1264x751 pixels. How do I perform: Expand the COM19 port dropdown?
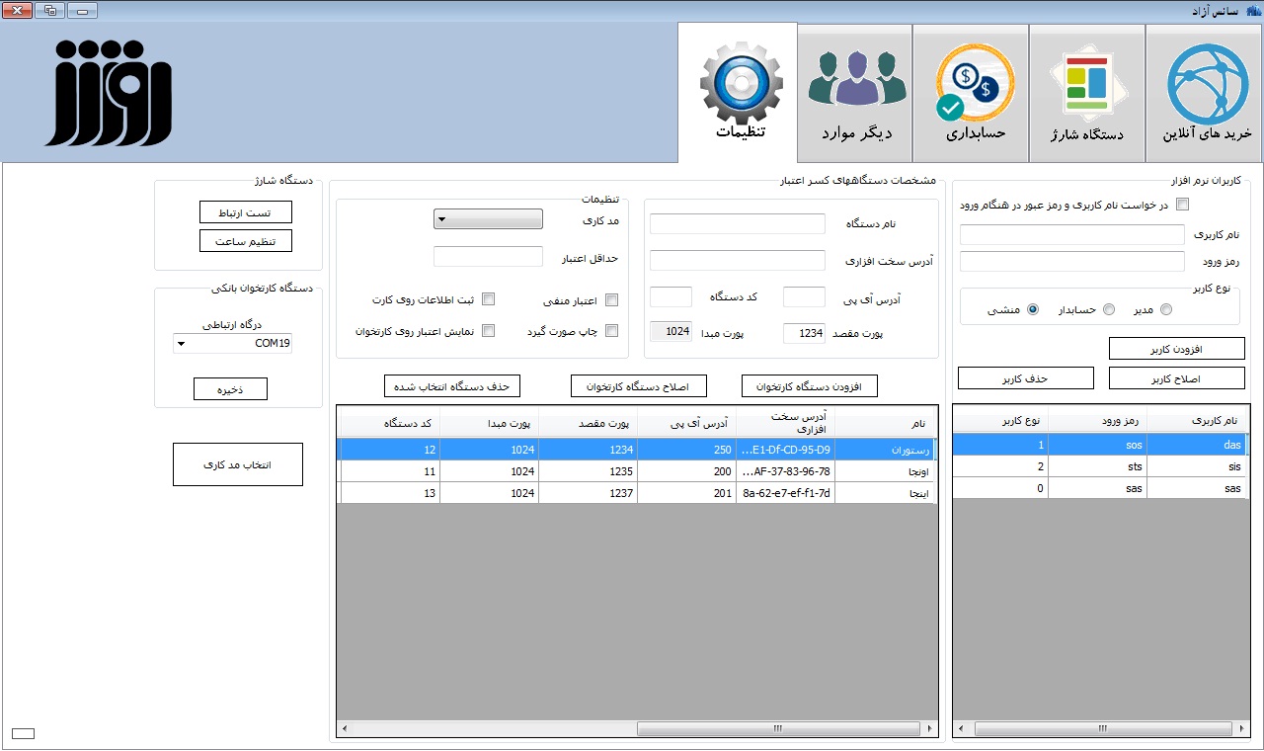[x=233, y=344]
